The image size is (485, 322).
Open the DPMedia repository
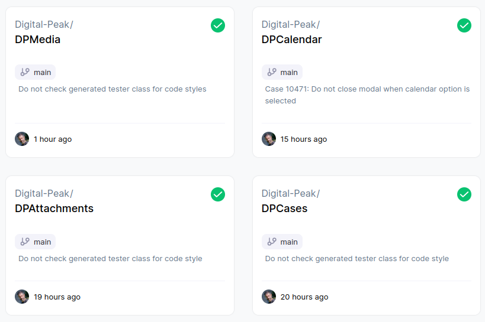pos(38,40)
